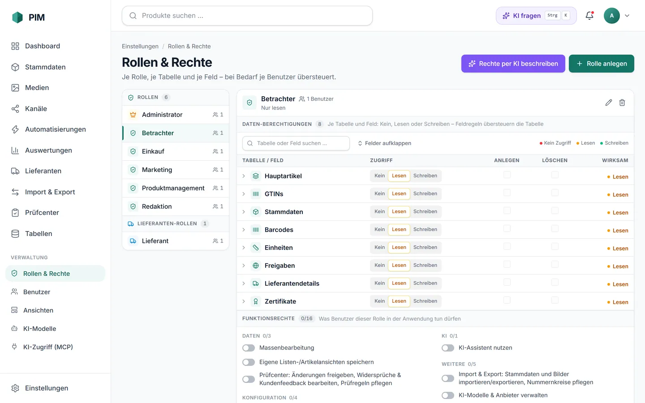Click the Tabelle oder Feld suchen field

296,143
